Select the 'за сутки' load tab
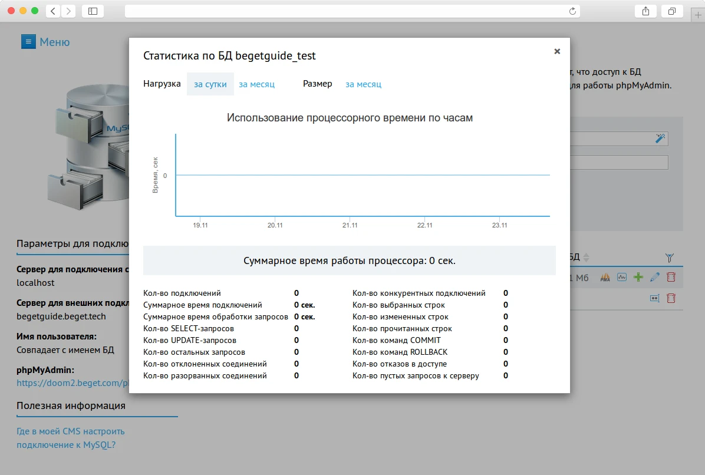705x475 pixels. (x=210, y=84)
